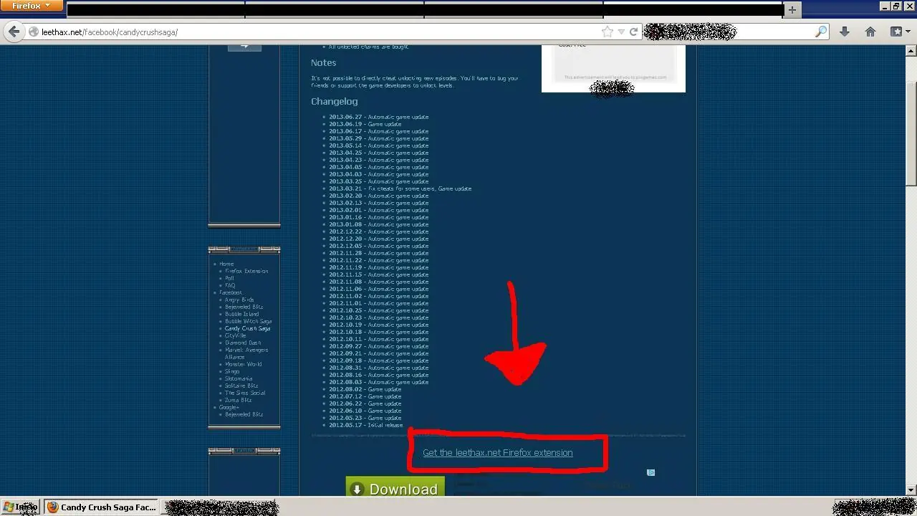Click the search magnifier icon
Viewport: 917px width, 516px height.
(821, 32)
